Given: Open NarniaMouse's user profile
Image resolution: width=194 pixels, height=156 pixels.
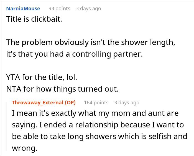Looking at the screenshot, I should tap(23, 9).
